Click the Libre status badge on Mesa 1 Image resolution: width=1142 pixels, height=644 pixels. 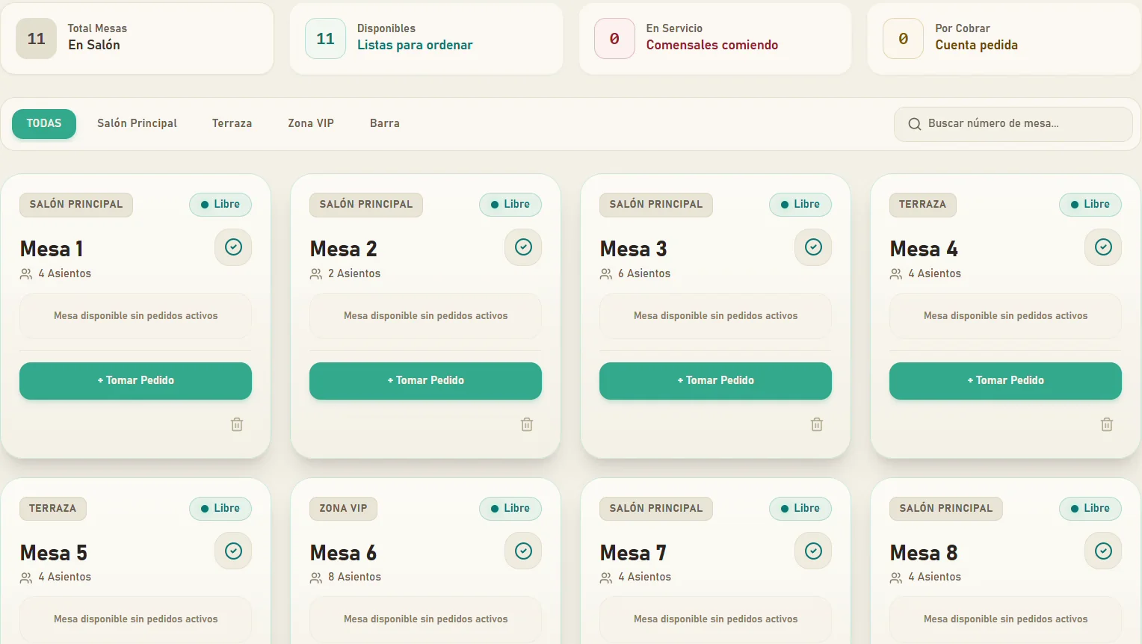(220, 205)
